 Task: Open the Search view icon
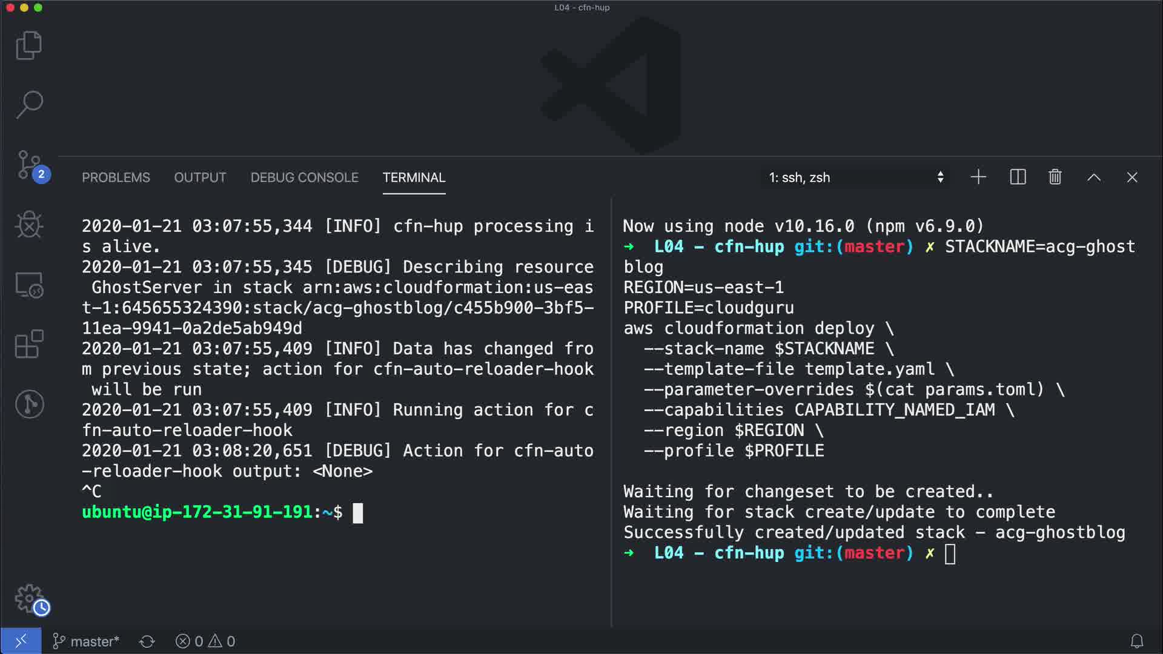click(x=28, y=105)
